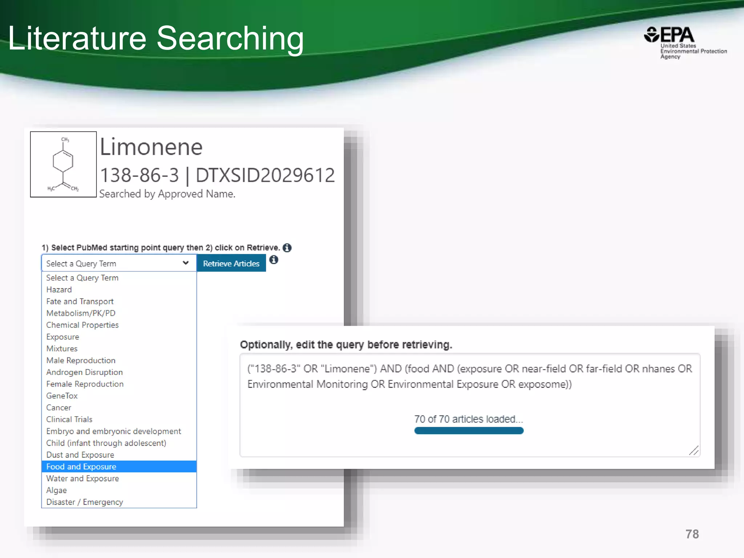This screenshot has height=558, width=744.
Task: Select Fate and Transport option
Action: pos(119,302)
